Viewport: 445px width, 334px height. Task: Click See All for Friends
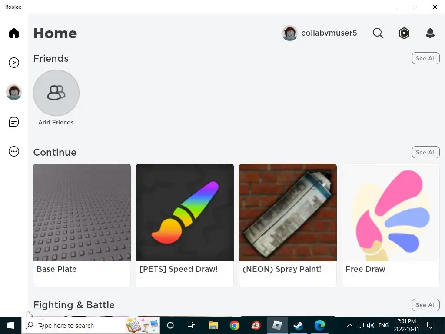point(425,58)
